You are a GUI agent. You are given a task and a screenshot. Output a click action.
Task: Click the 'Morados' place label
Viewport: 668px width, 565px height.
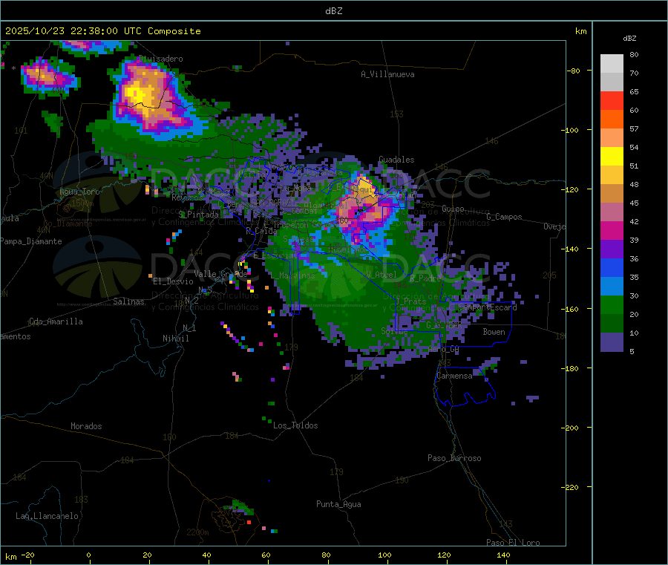click(x=86, y=426)
